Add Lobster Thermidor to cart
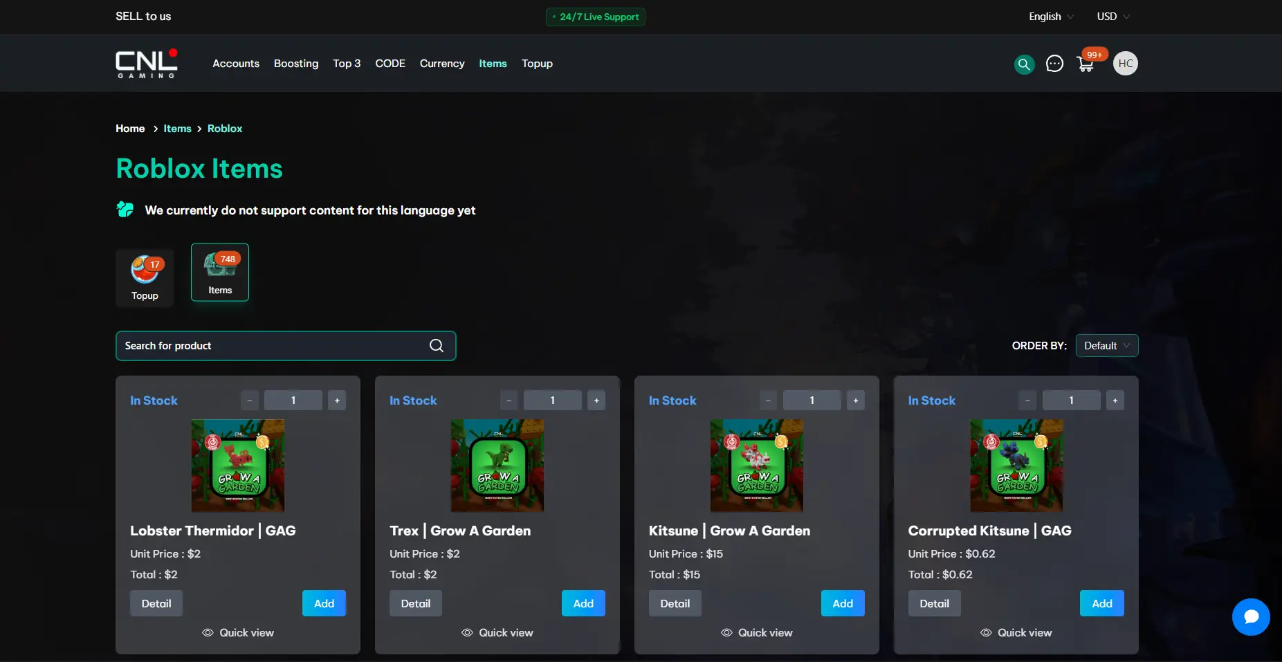This screenshot has height=662, width=1282. (x=324, y=603)
